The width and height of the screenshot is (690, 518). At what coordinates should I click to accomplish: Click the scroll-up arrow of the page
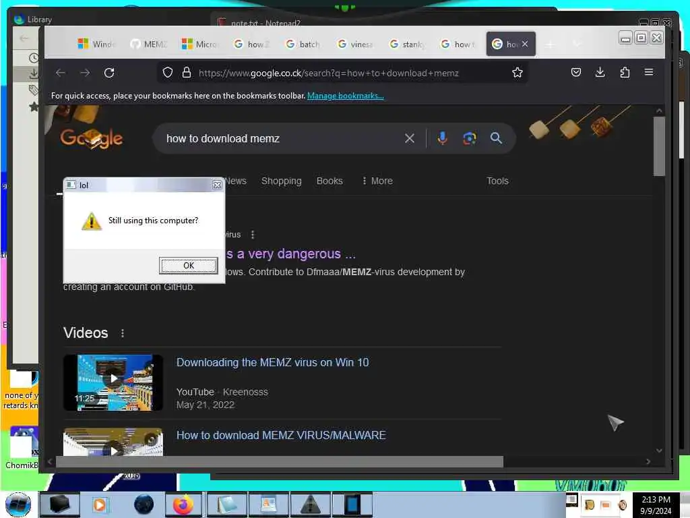659,111
